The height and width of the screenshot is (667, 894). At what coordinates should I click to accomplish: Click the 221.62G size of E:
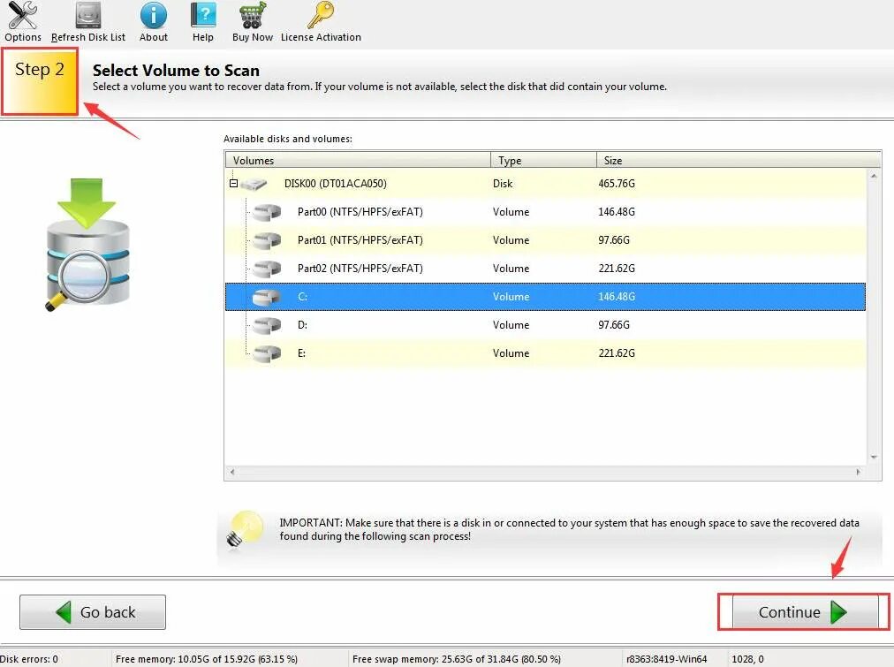tap(617, 352)
